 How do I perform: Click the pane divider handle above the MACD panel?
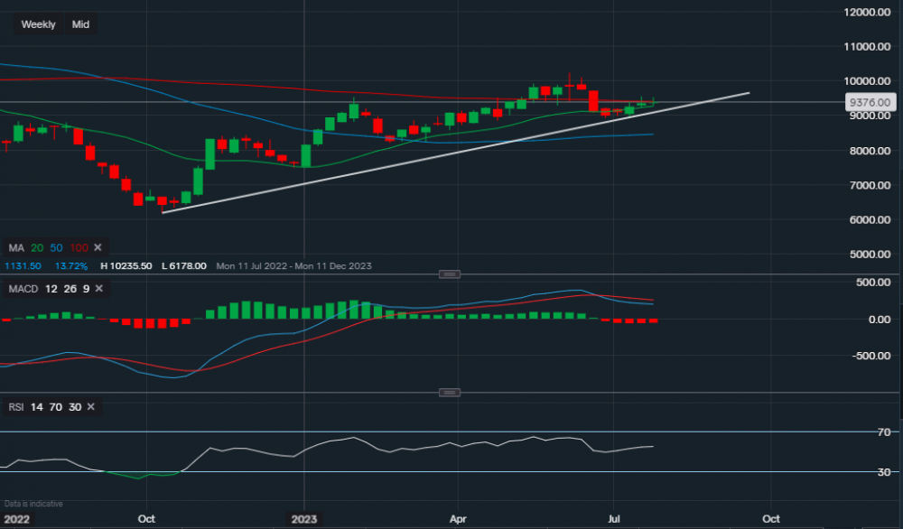tap(449, 274)
